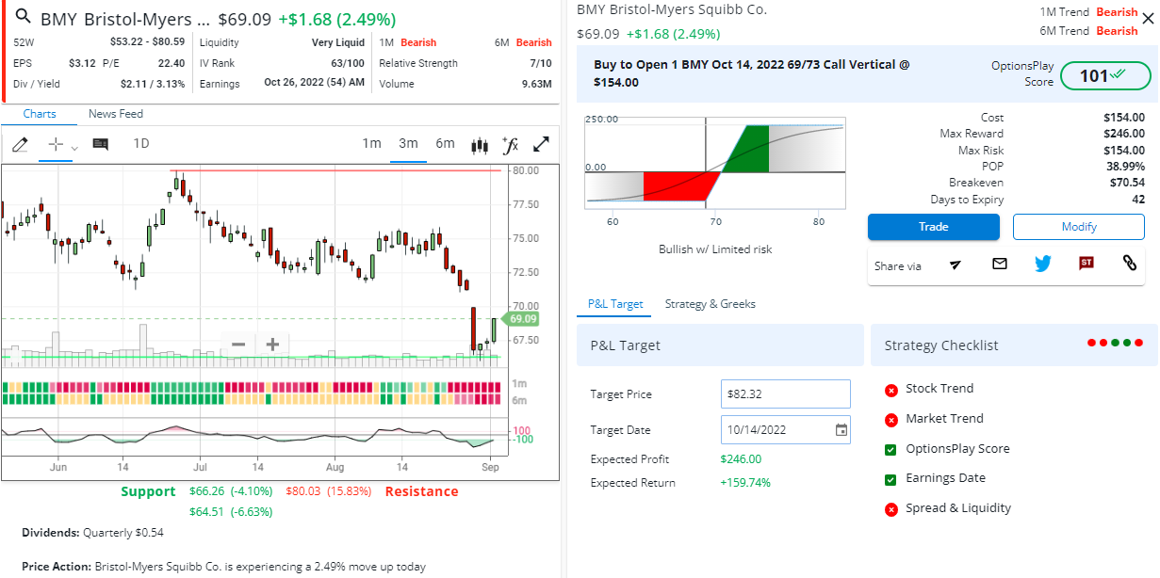Click the blue Trade button
The height and width of the screenshot is (578, 1160).
pos(934,227)
